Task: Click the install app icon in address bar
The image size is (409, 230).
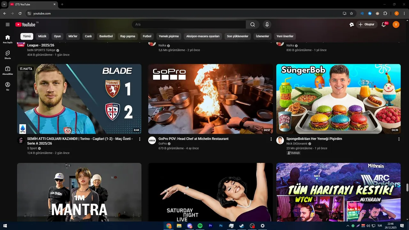Action: coord(344,13)
